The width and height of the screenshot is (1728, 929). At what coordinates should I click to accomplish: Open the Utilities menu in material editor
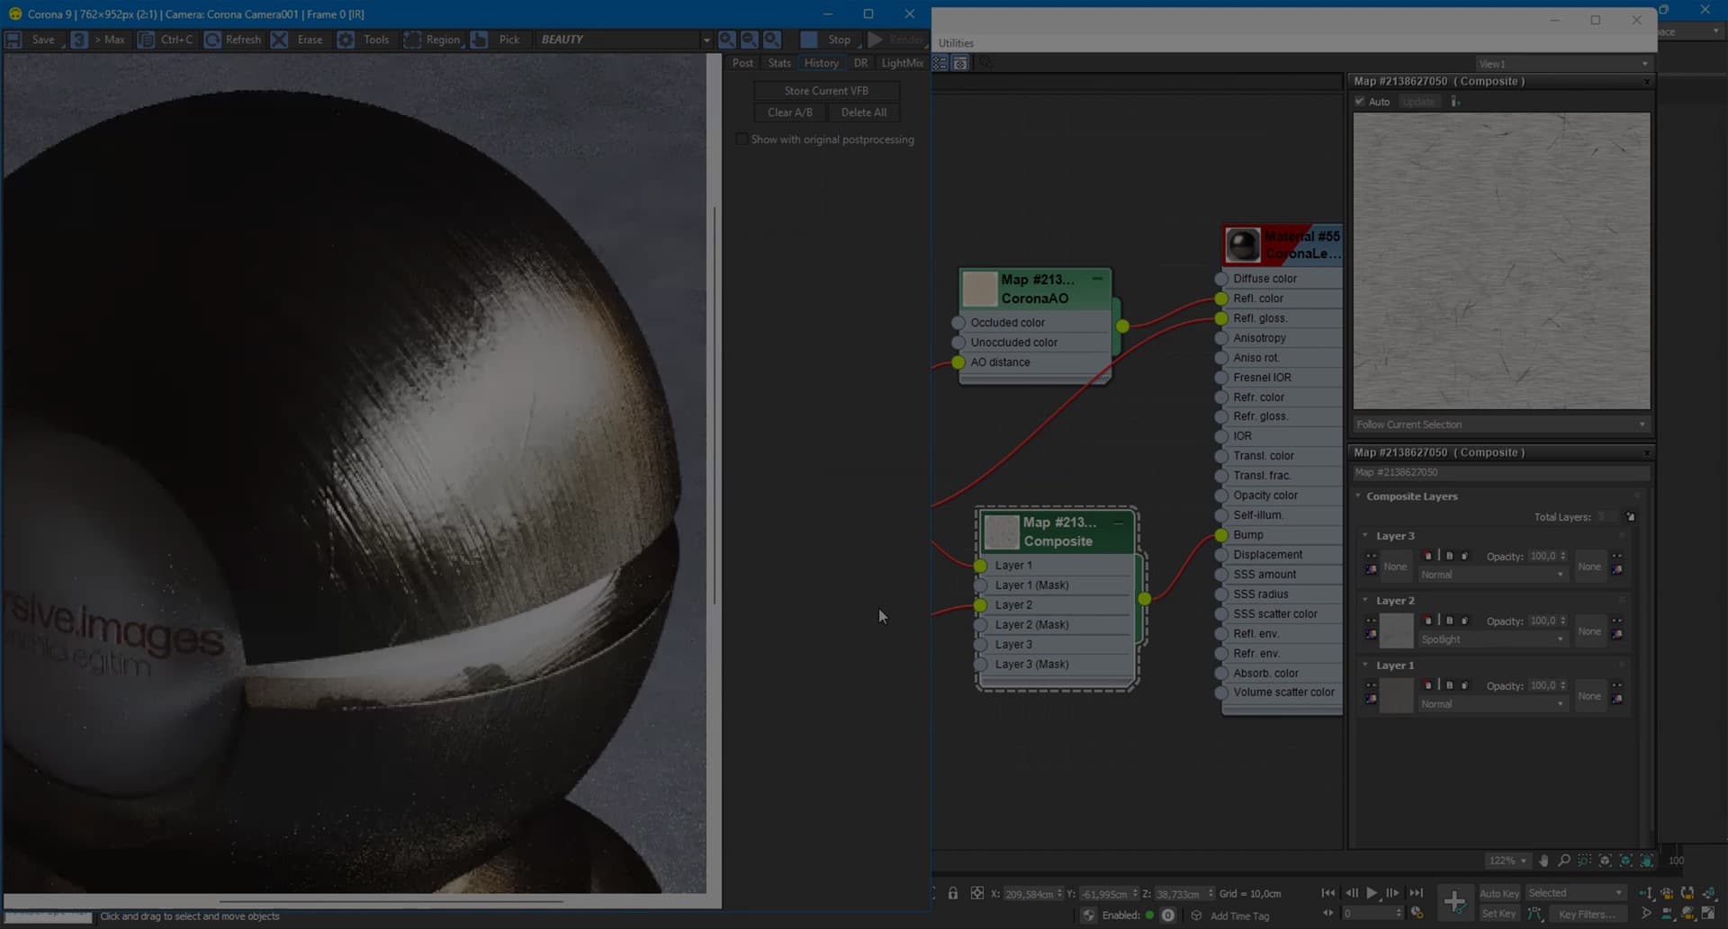pyautogui.click(x=956, y=43)
